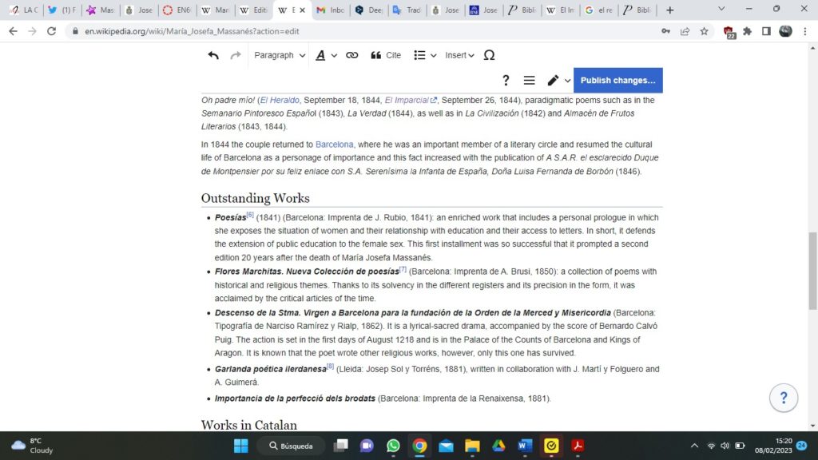The width and height of the screenshot is (818, 460).
Task: Switch to the Gmail Inbox tab
Action: [332, 10]
